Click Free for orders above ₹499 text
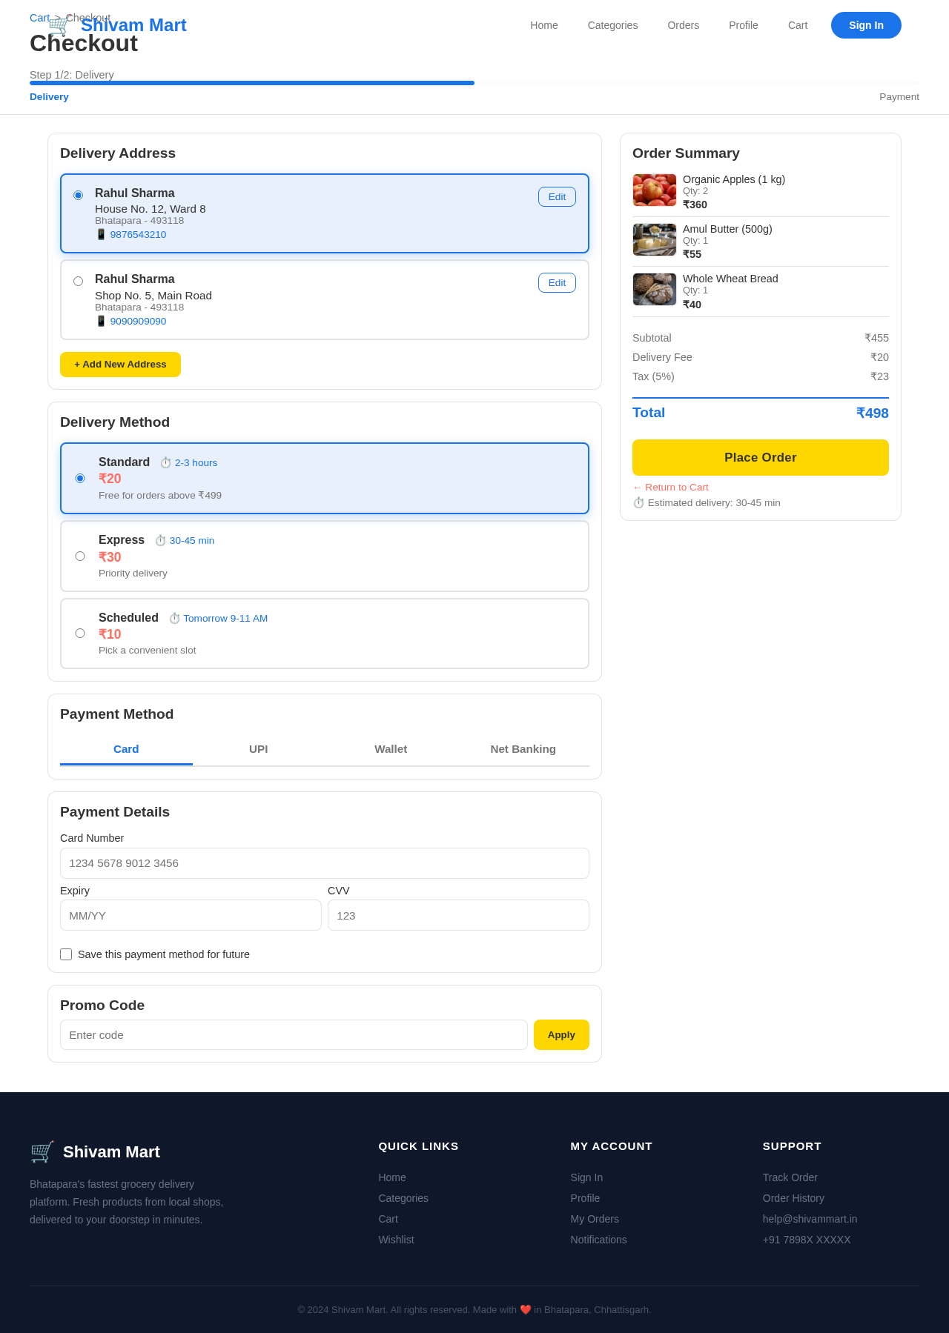The image size is (949, 1333). [x=160, y=495]
